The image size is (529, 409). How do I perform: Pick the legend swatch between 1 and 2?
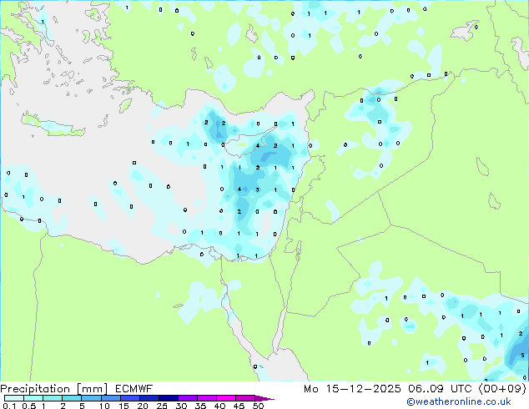(53, 398)
